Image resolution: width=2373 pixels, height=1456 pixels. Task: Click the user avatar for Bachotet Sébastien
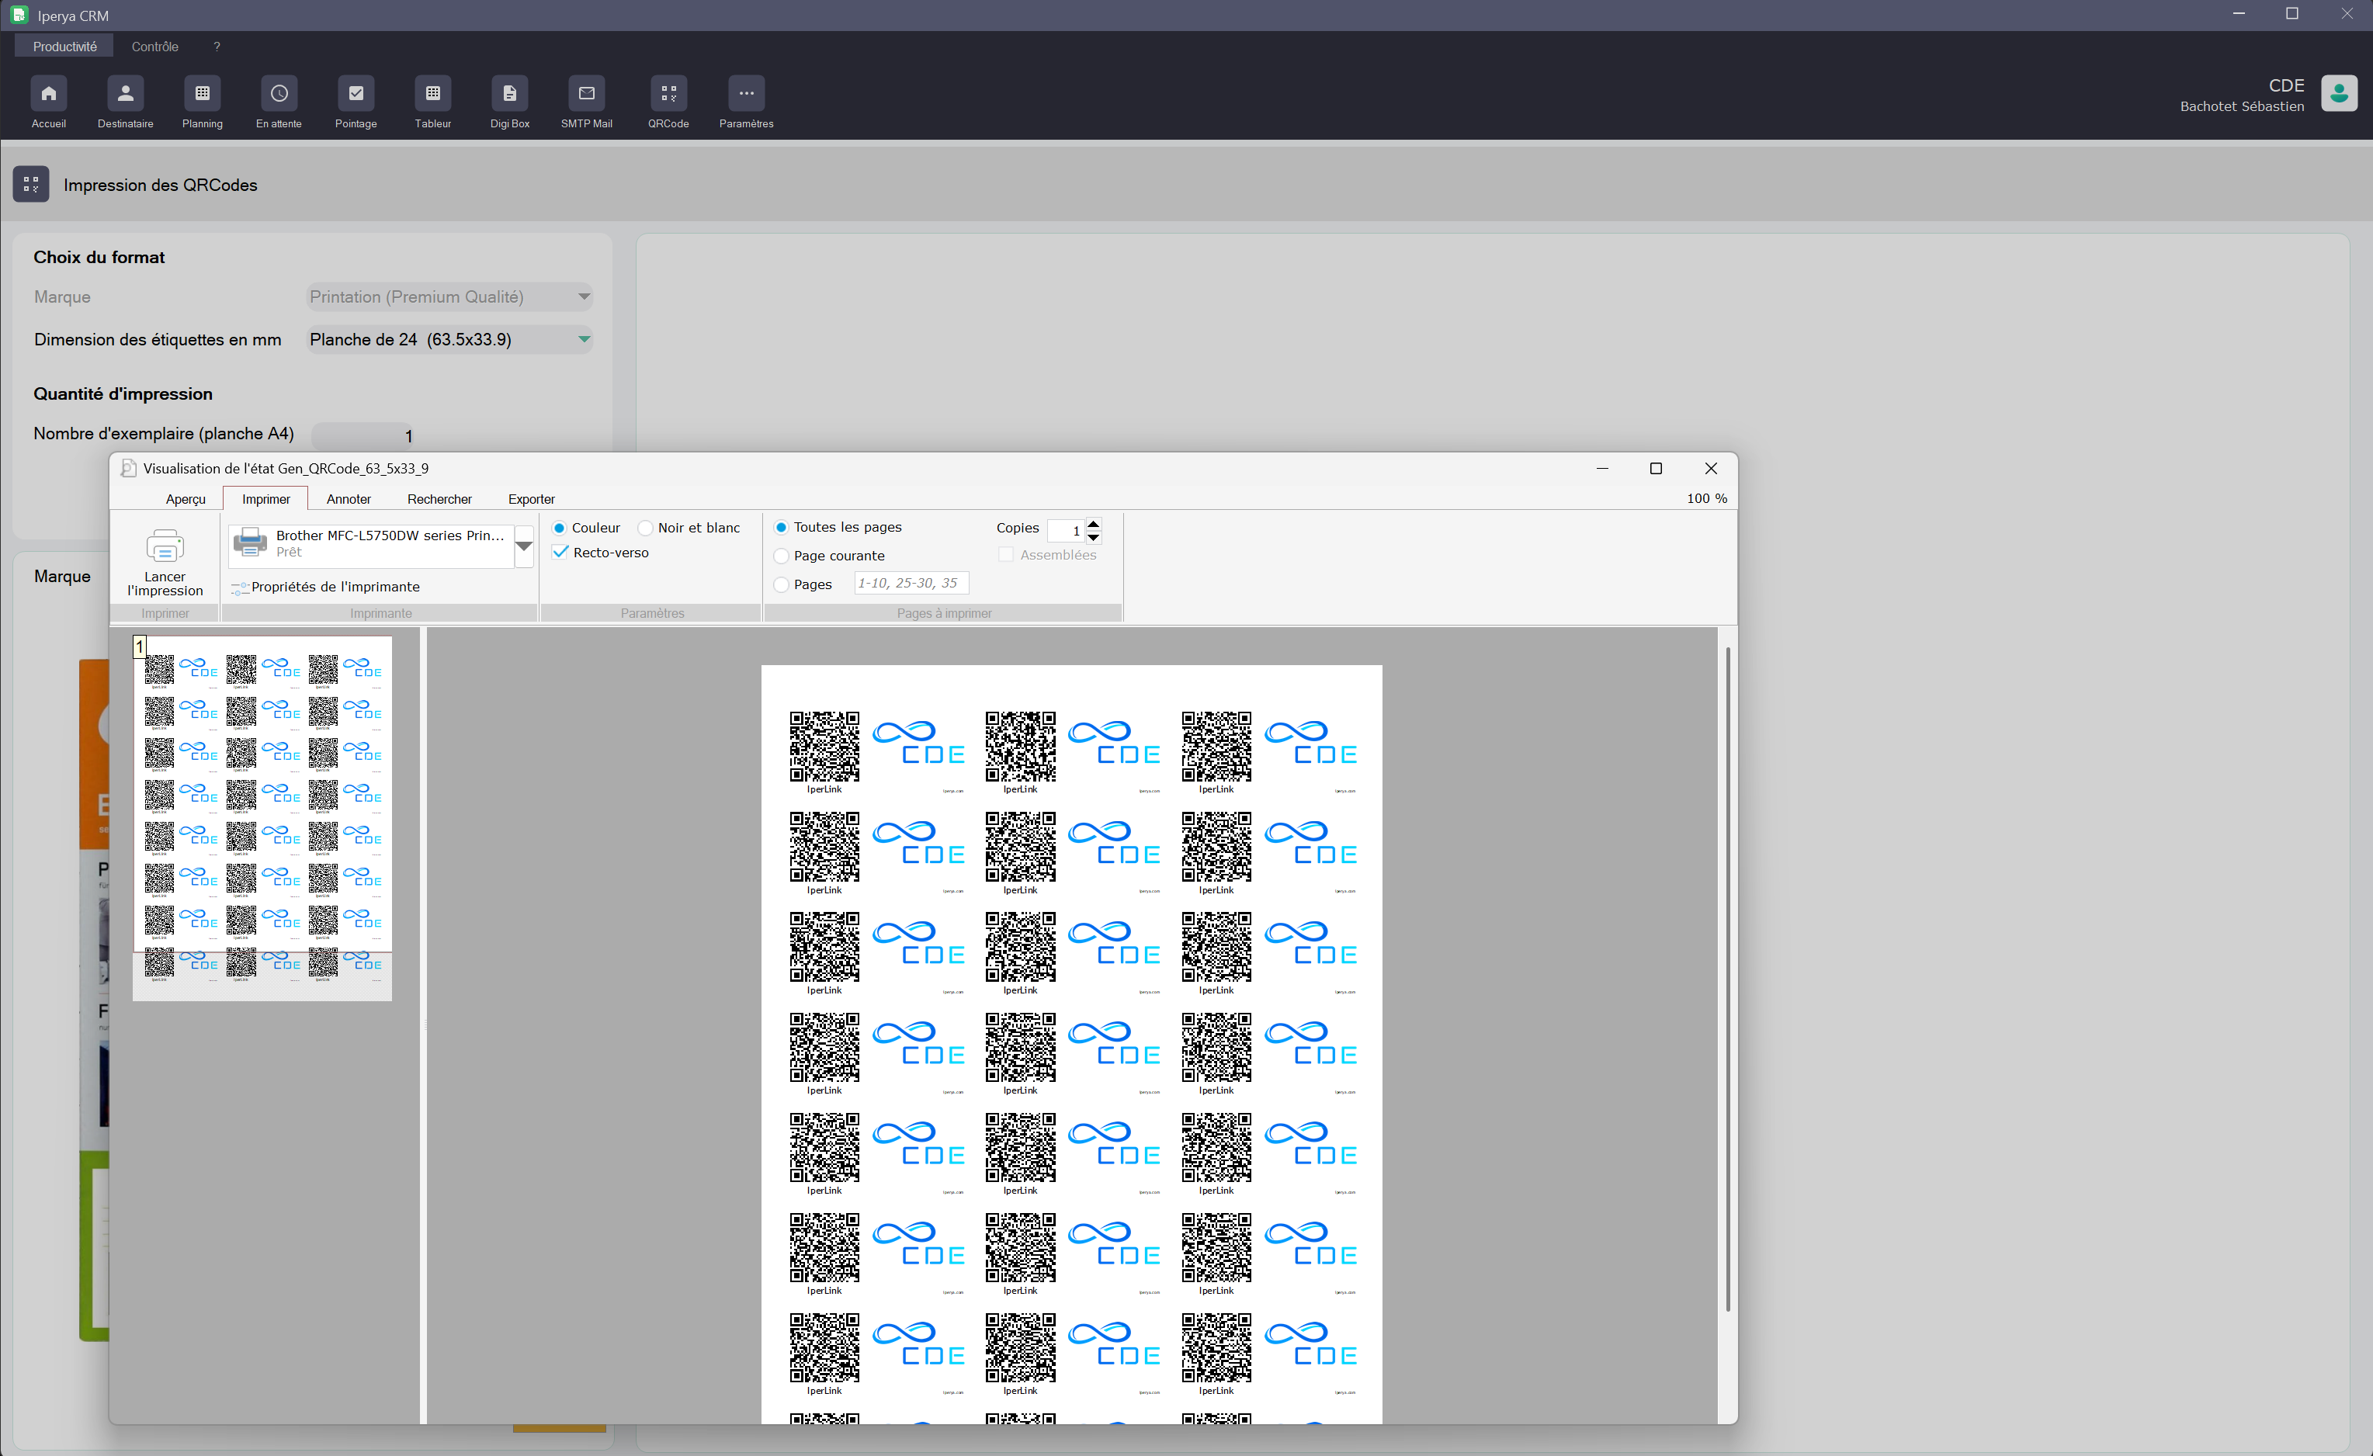tap(2338, 93)
